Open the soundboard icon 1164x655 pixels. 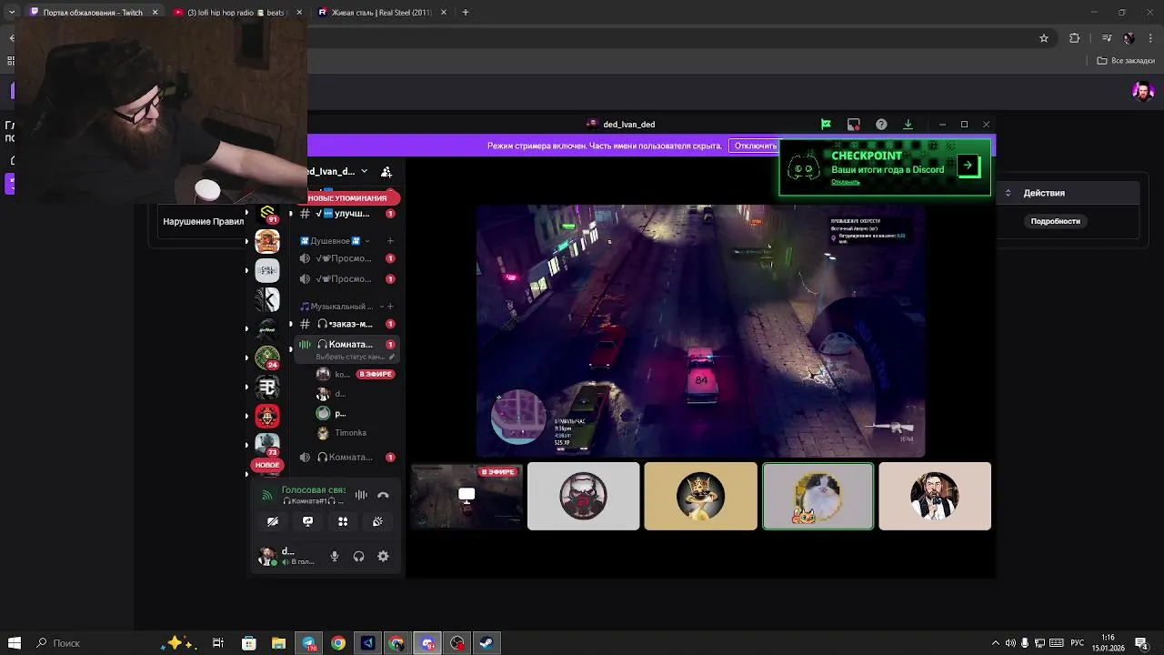[x=377, y=521]
